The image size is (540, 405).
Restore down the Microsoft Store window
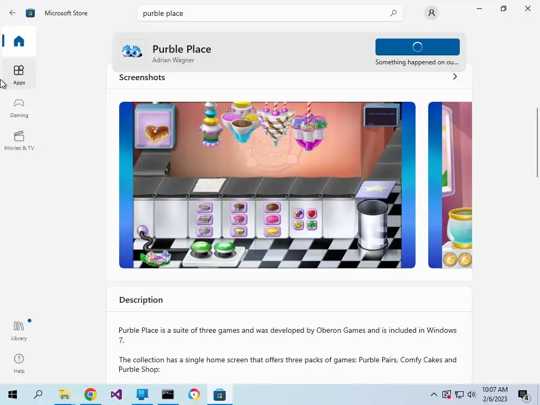(x=504, y=8)
